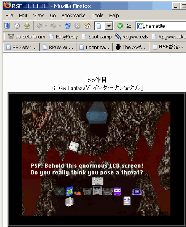Viewport: 186px width, 227px height.
Task: Open the History clock icon
Action: pyautogui.click(x=17, y=26)
